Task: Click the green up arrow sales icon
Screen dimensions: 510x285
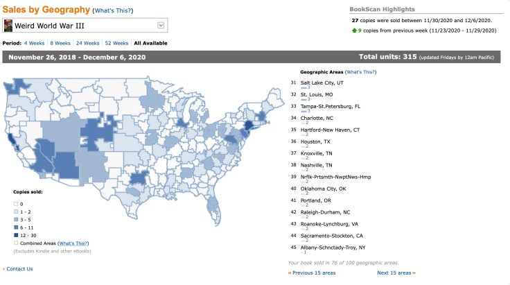Action: 354,31
